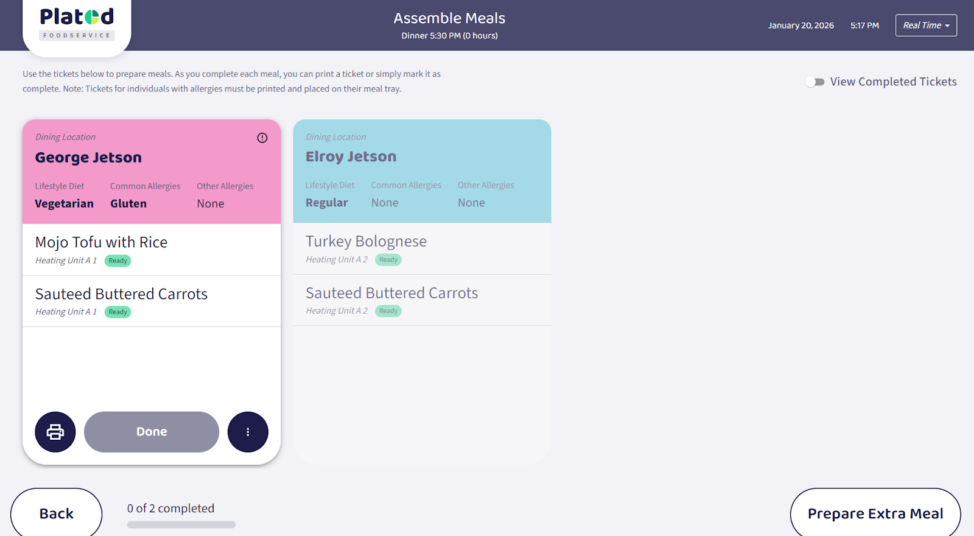
Task: Click the print ticket icon
Action: click(x=55, y=432)
